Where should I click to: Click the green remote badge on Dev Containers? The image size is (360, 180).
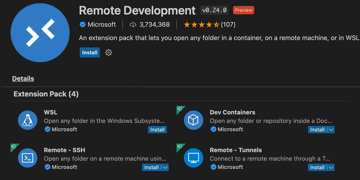tap(180, 109)
